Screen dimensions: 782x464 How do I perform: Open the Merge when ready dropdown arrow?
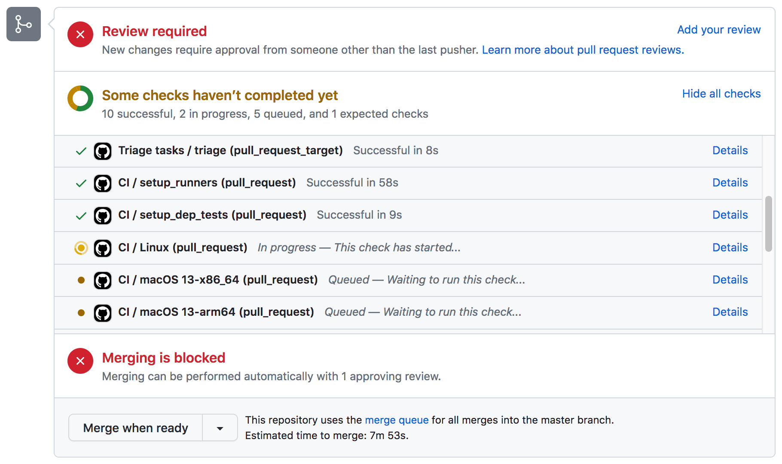(220, 427)
